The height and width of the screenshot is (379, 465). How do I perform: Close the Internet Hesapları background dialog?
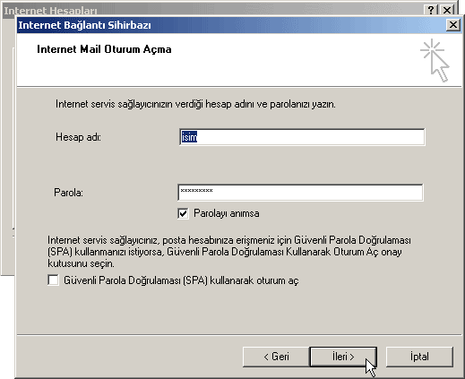point(447,10)
